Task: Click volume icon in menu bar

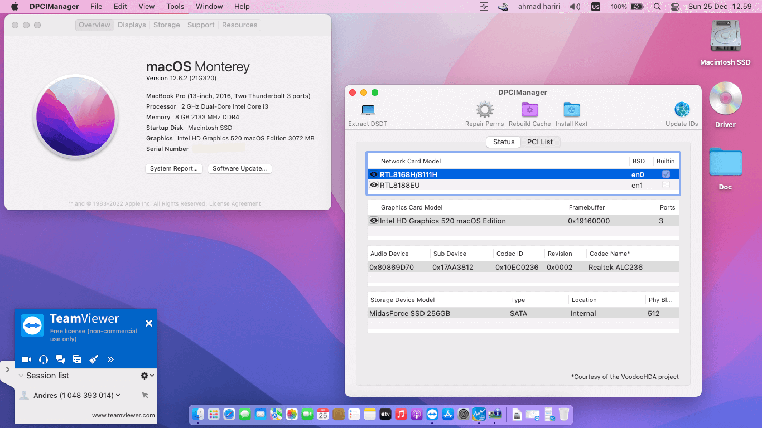Action: (x=575, y=7)
